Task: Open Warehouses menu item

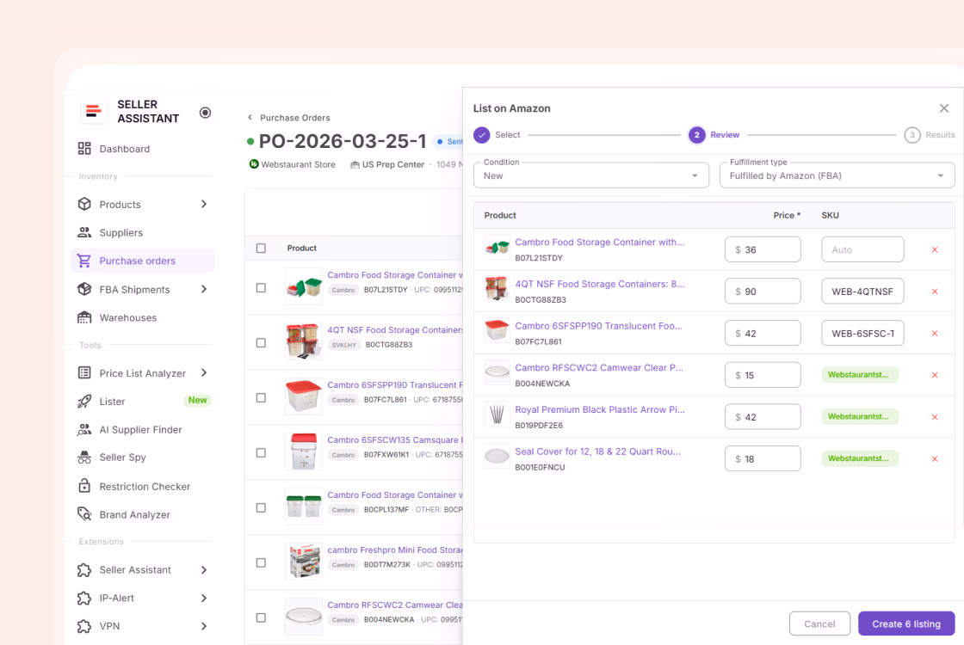Action: [x=143, y=317]
